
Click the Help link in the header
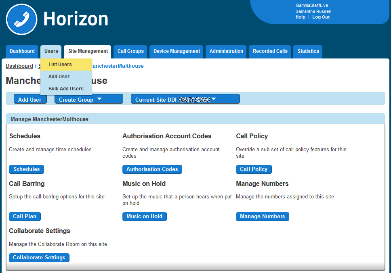pos(301,17)
